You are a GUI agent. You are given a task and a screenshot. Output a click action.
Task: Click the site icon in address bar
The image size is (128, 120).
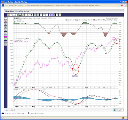pyautogui.click(x=3, y=5)
